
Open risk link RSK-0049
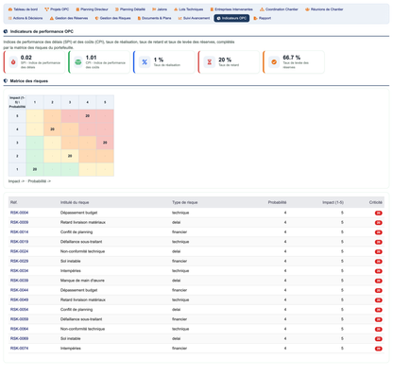pyautogui.click(x=19, y=299)
